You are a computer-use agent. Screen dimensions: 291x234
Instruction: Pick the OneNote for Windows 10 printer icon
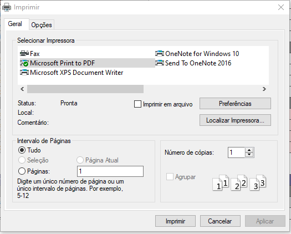(x=160, y=53)
